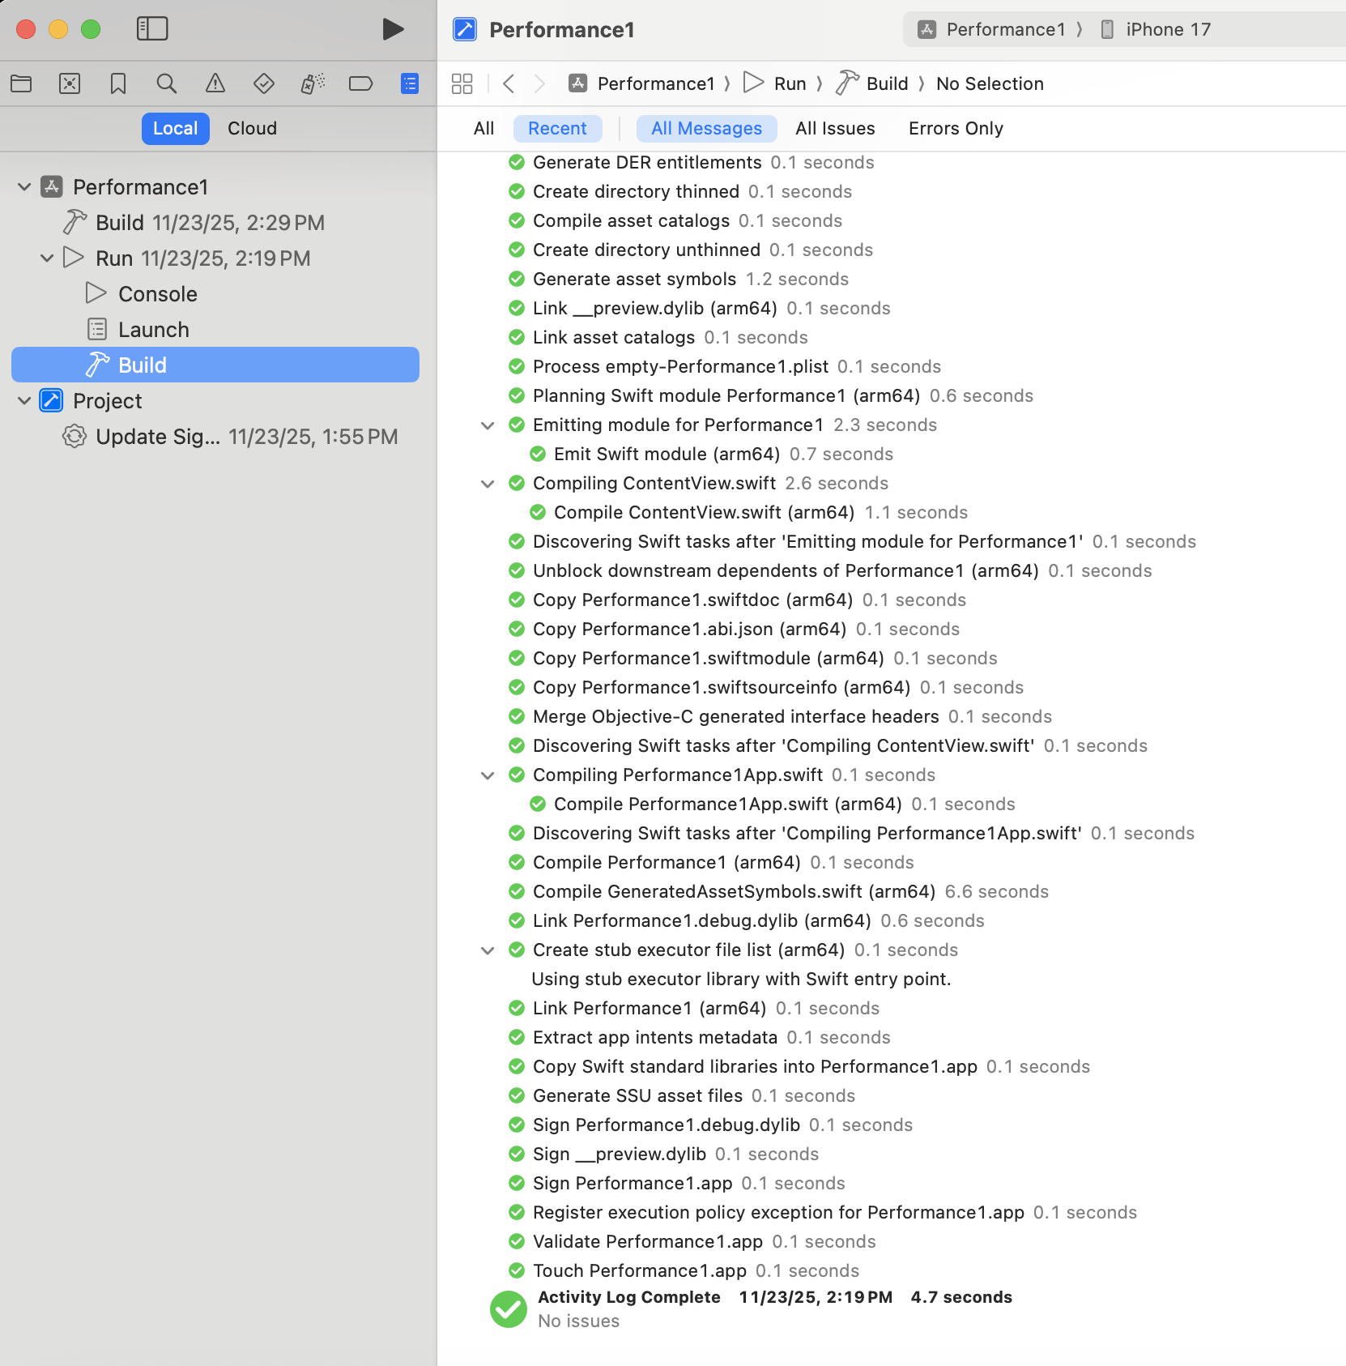The image size is (1346, 1366).
Task: Select 'Generate asset symbols' log row
Action: 679,280
